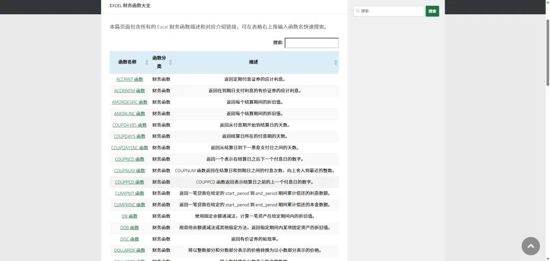This screenshot has width=550, height=261.
Task: Open the CUMIPMT 函数 link
Action: tap(129, 193)
